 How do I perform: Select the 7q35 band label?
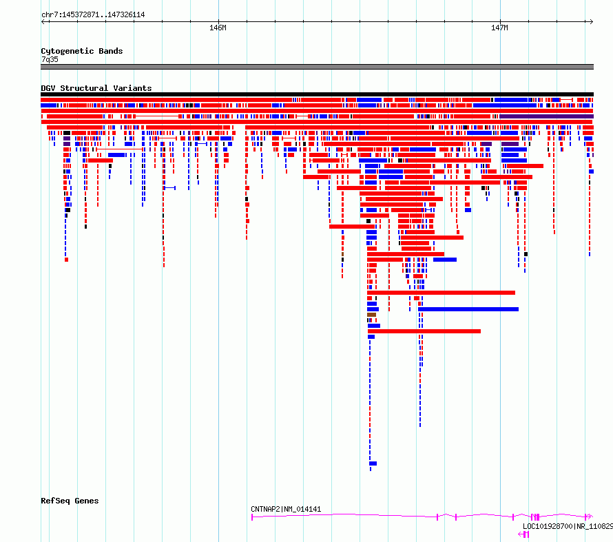(50, 59)
